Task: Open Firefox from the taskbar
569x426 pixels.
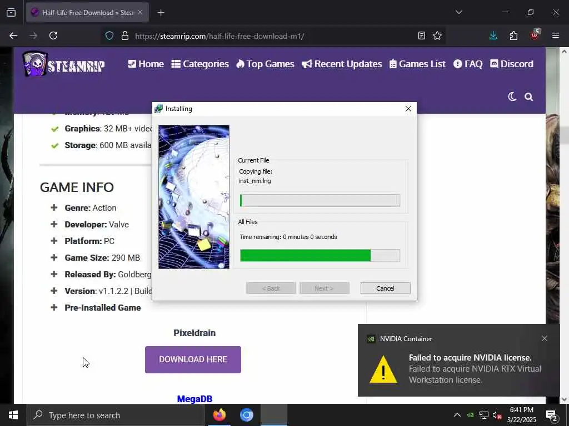Action: pyautogui.click(x=219, y=415)
